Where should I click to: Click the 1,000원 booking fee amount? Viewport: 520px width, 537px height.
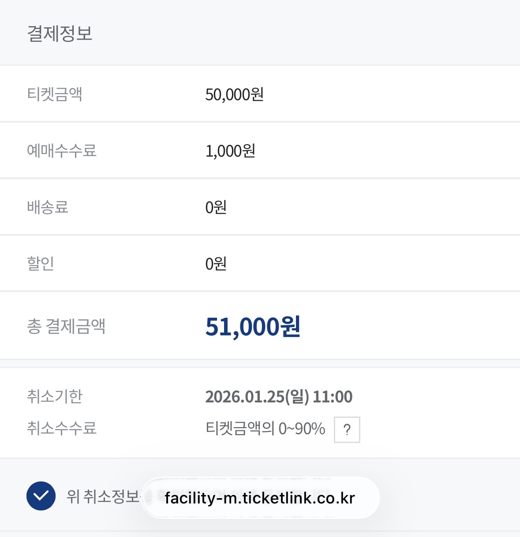coord(230,151)
